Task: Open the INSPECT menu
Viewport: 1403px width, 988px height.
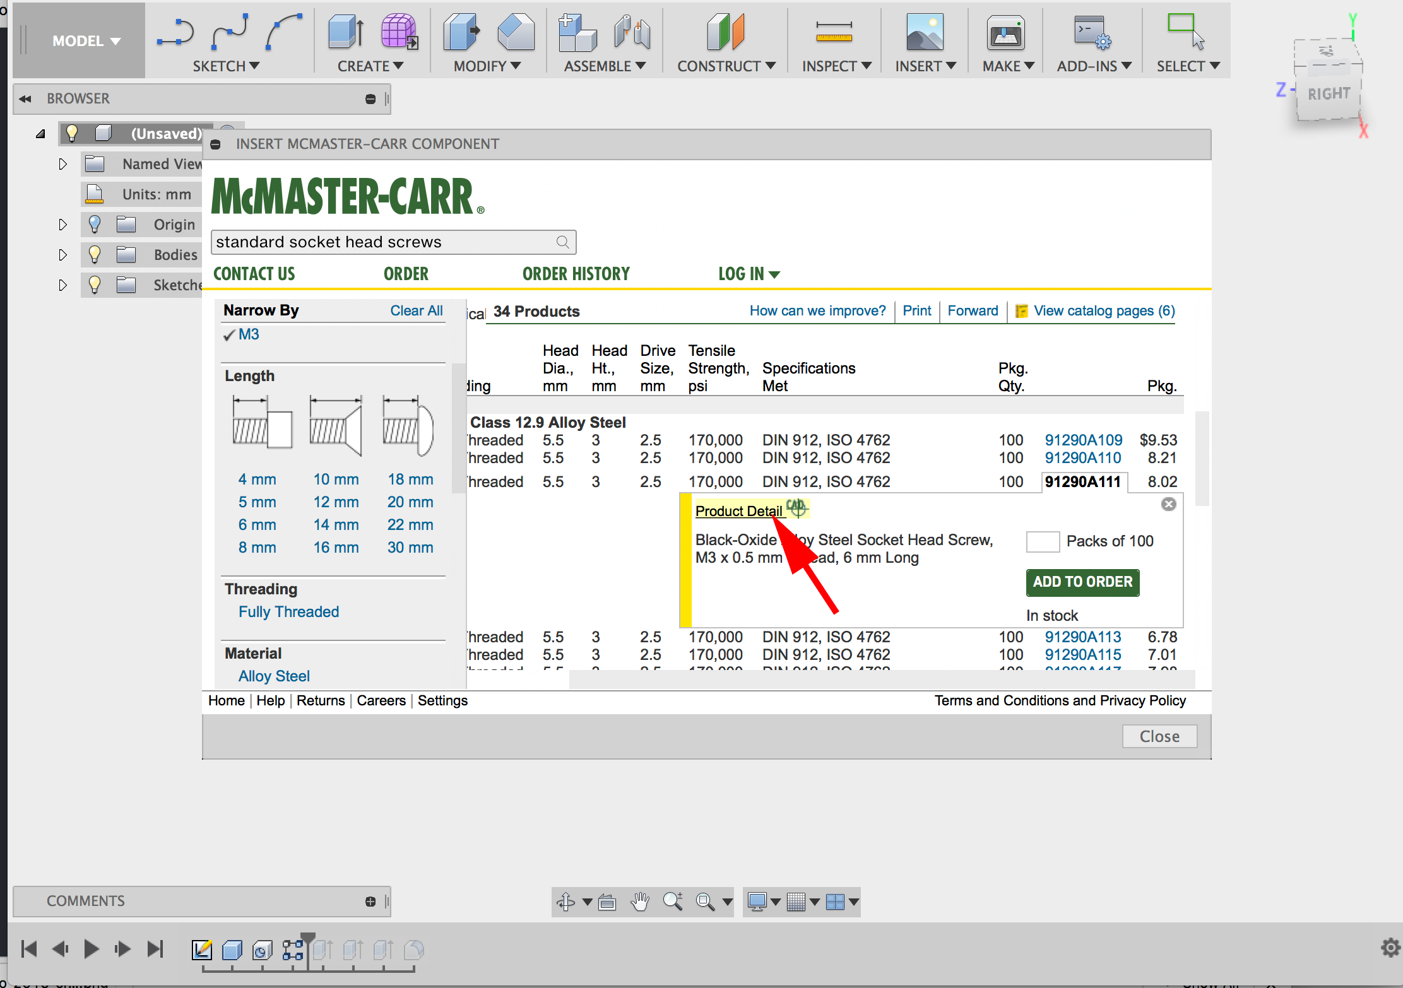Action: click(x=837, y=66)
